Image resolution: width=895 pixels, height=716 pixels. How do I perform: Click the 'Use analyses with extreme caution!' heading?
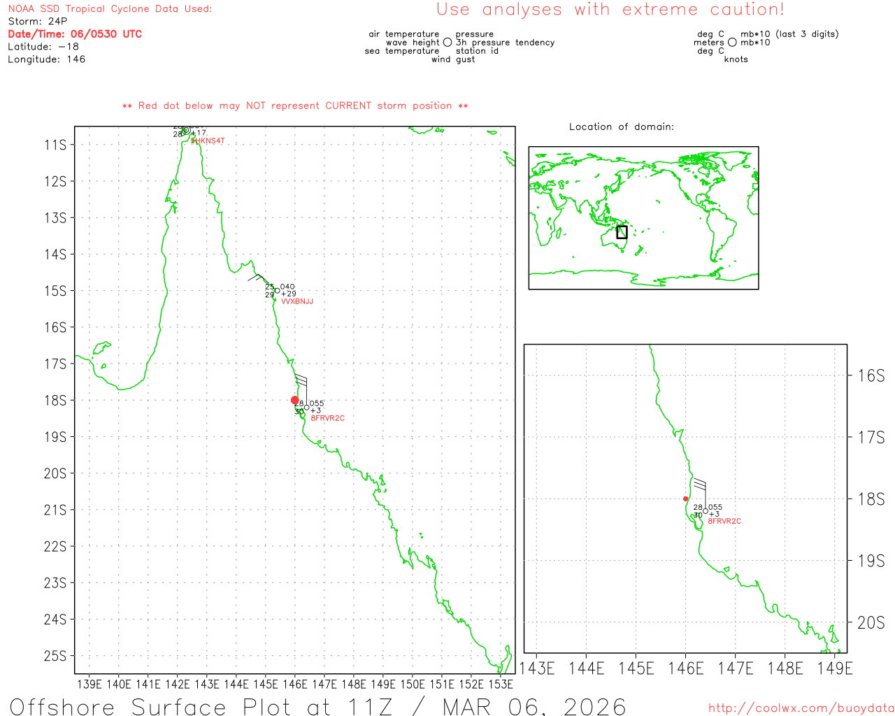610,10
